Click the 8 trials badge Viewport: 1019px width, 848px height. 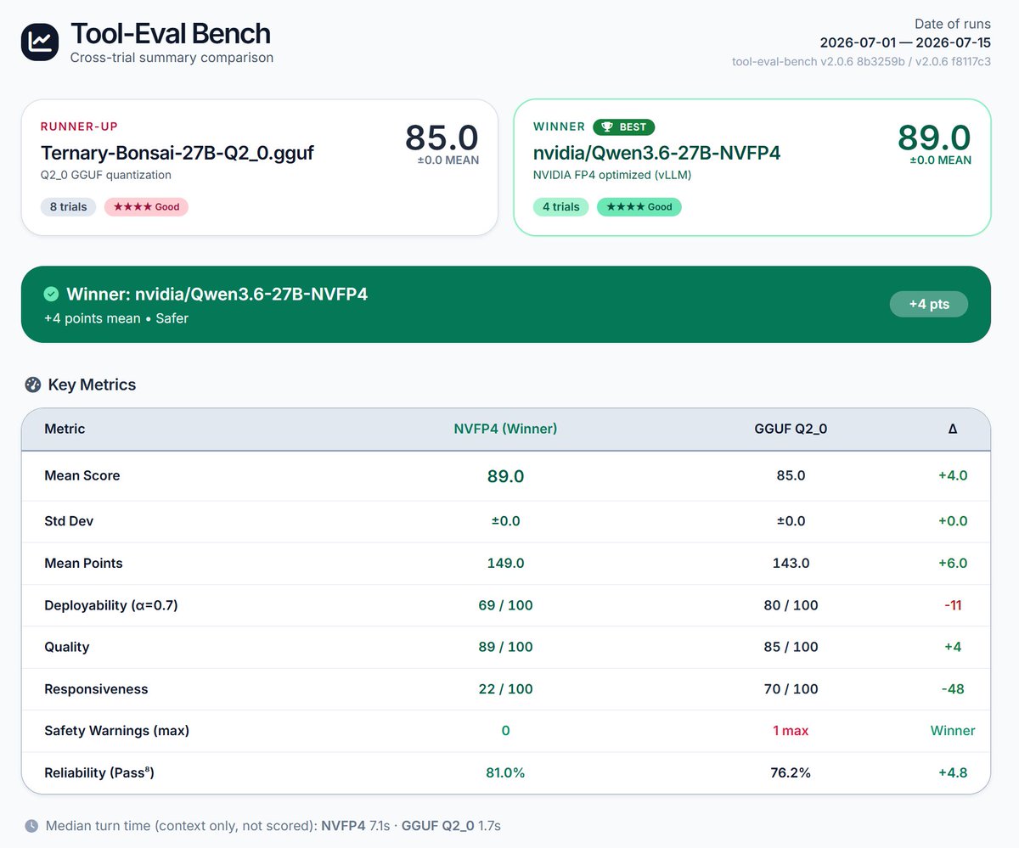[68, 206]
